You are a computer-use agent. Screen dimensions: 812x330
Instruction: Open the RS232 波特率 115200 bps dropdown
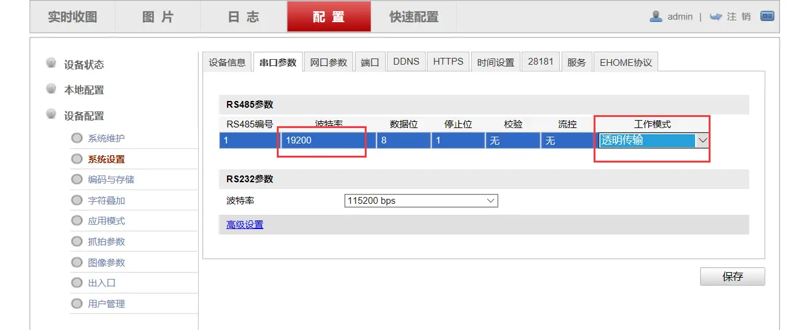(x=421, y=201)
